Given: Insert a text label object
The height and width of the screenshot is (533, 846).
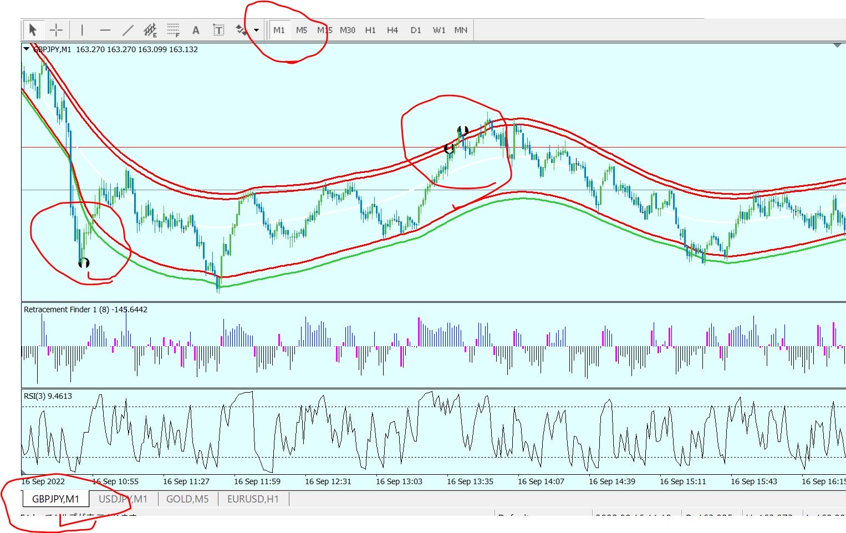Looking at the screenshot, I should [x=218, y=30].
